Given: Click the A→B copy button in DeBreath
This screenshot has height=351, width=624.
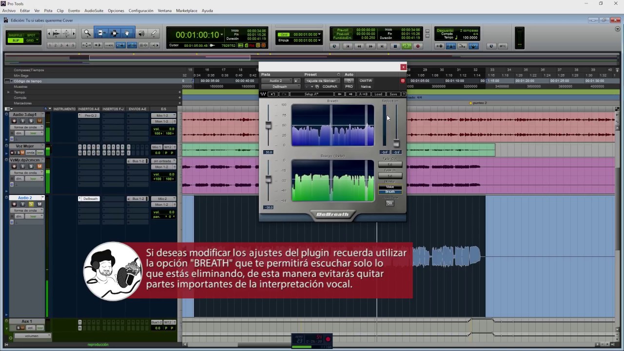Looking at the screenshot, I should (x=364, y=94).
